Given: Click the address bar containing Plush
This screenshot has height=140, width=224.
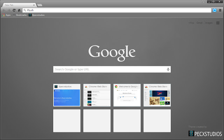Looking at the screenshot, I should [x=117, y=10].
